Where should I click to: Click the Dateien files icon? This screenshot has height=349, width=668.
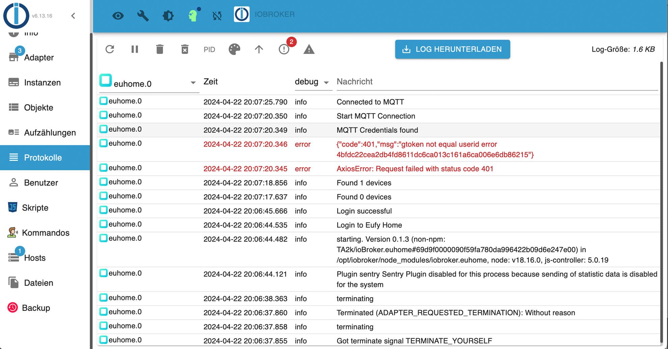[13, 282]
